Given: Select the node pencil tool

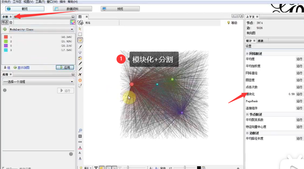Looking at the screenshot, I should tap(80, 63).
